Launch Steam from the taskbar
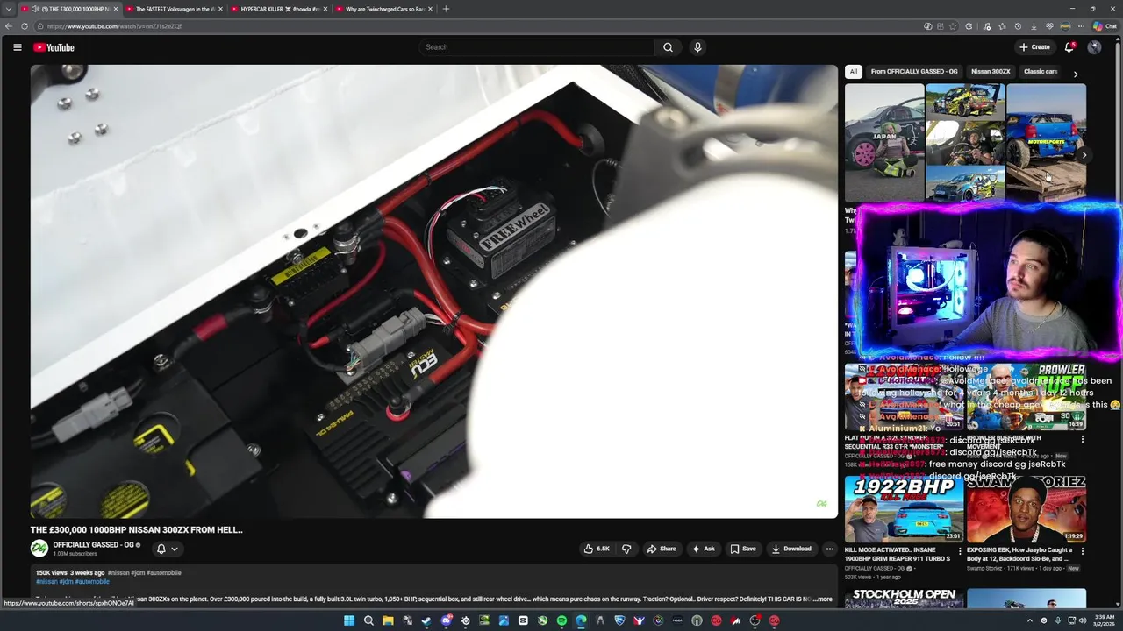Viewport: 1123px width, 631px height. (426, 620)
